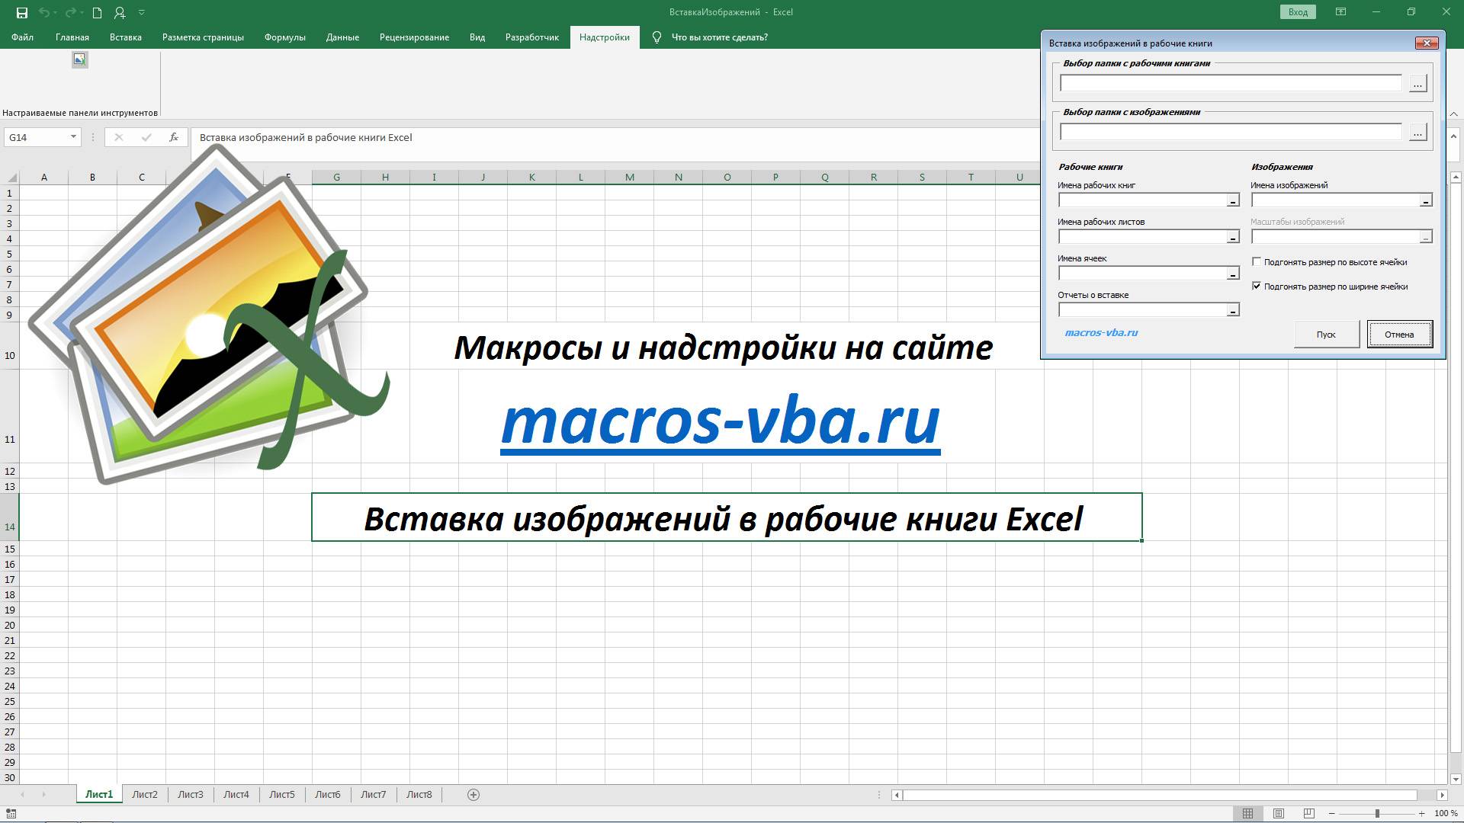The height and width of the screenshot is (823, 1464).
Task: Open macros-vba.ru link in dialog
Action: [x=1101, y=332]
